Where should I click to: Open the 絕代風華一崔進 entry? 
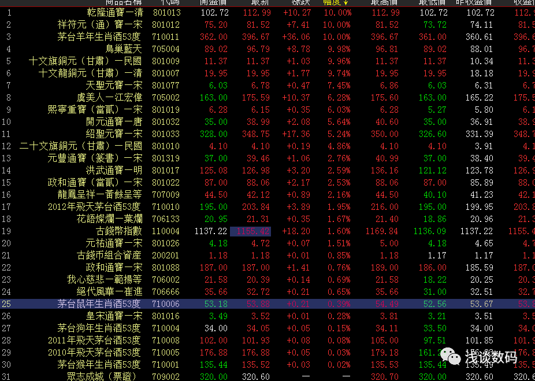click(110, 292)
